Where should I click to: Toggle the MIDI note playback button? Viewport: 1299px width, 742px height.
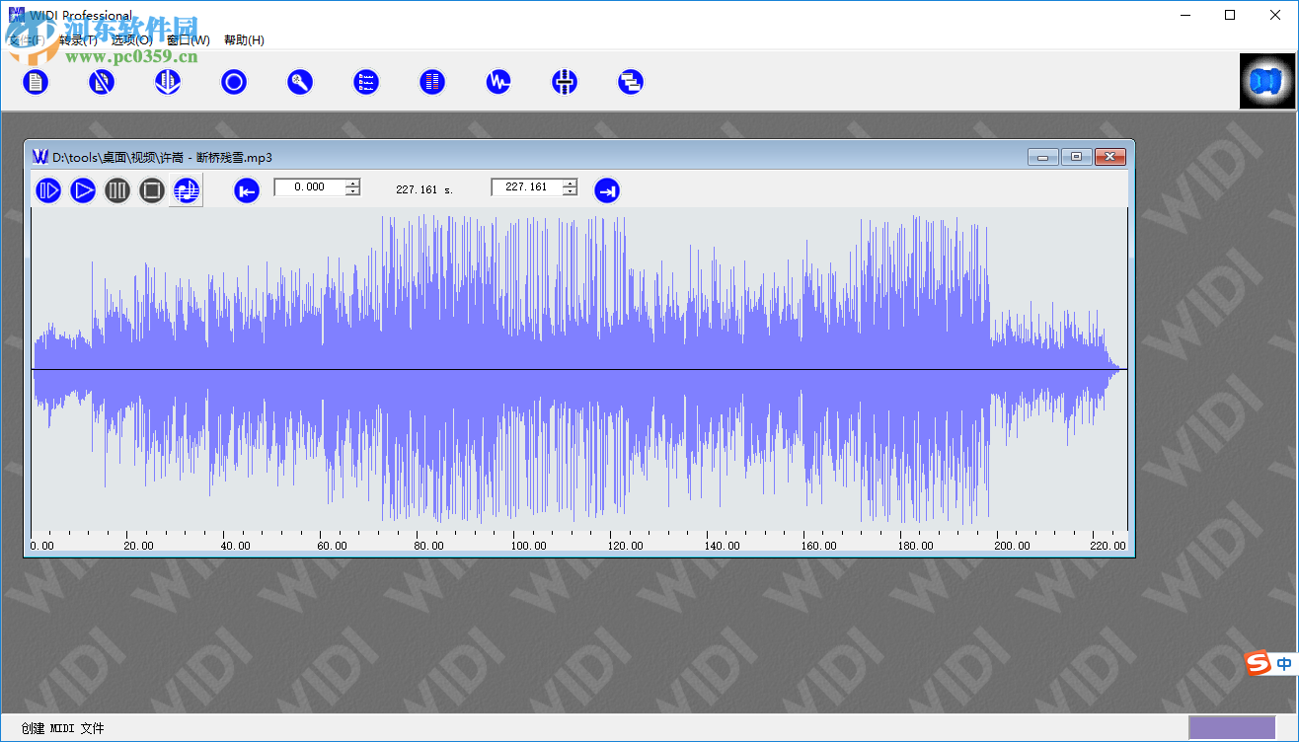[186, 189]
